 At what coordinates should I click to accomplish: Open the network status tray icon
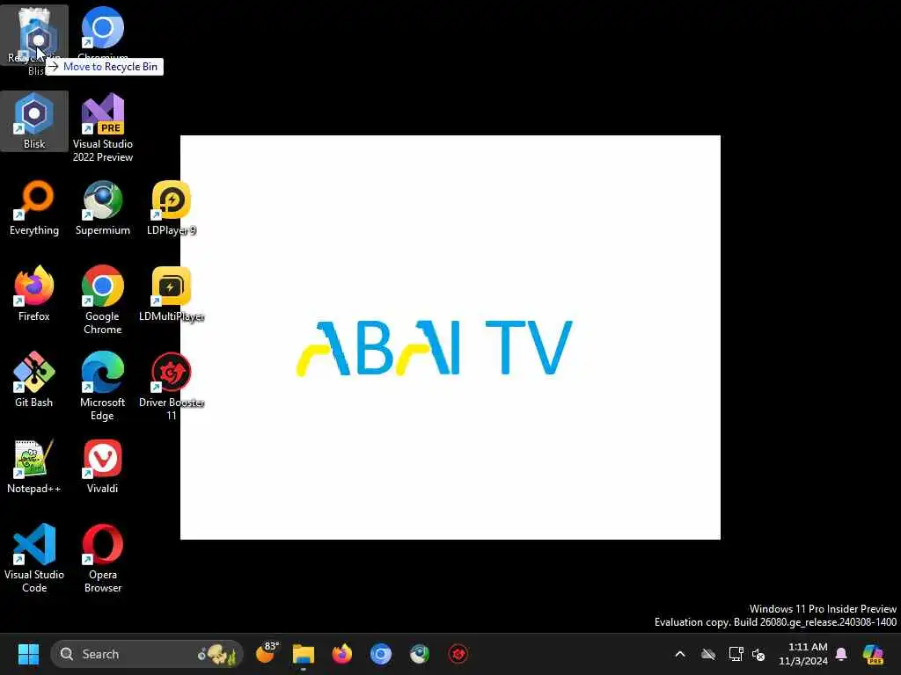pos(736,654)
